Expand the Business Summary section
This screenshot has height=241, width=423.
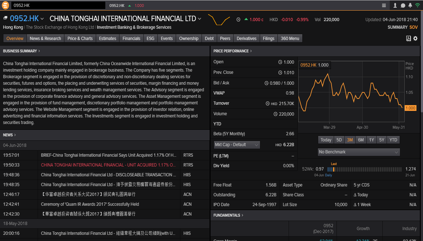[x=22, y=51]
